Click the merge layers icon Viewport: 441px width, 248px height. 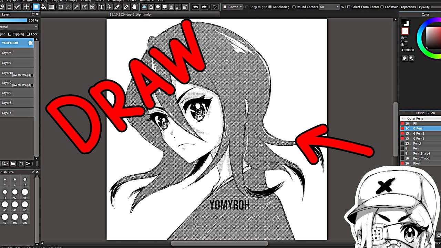click(28, 164)
